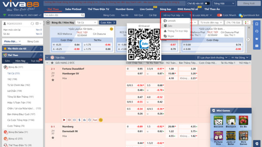The image size is (262, 147).
Task: Click the account refresh icon
Action: (x=32, y=24)
